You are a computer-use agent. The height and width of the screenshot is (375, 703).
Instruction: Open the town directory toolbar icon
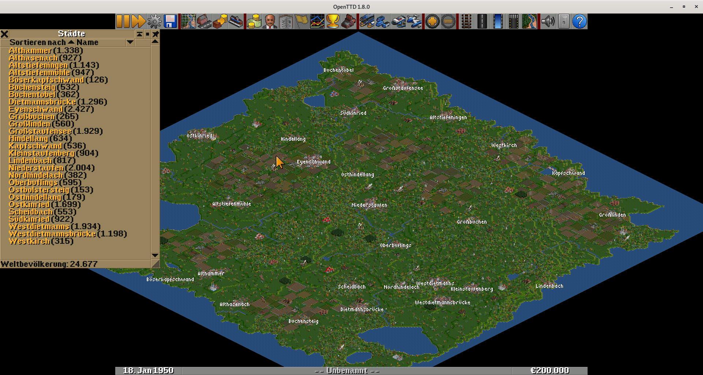[x=204, y=22]
